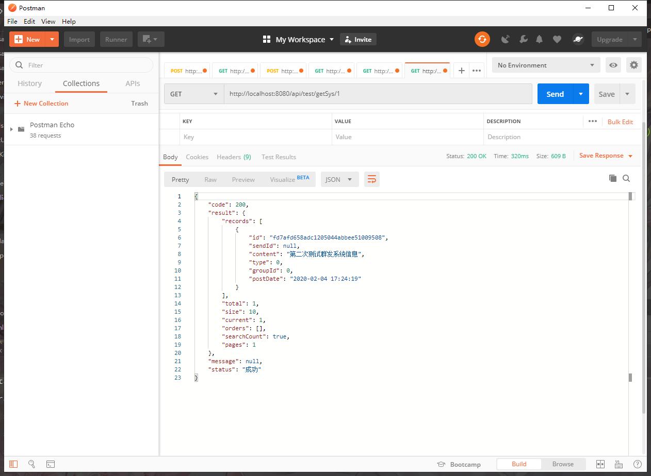
Task: Open settings via the wrench icon
Action: (x=523, y=39)
